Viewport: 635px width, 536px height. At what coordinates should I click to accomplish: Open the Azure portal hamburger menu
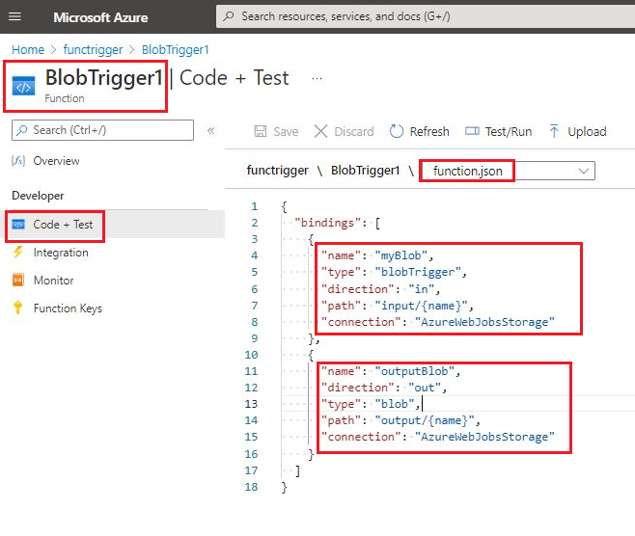[15, 16]
